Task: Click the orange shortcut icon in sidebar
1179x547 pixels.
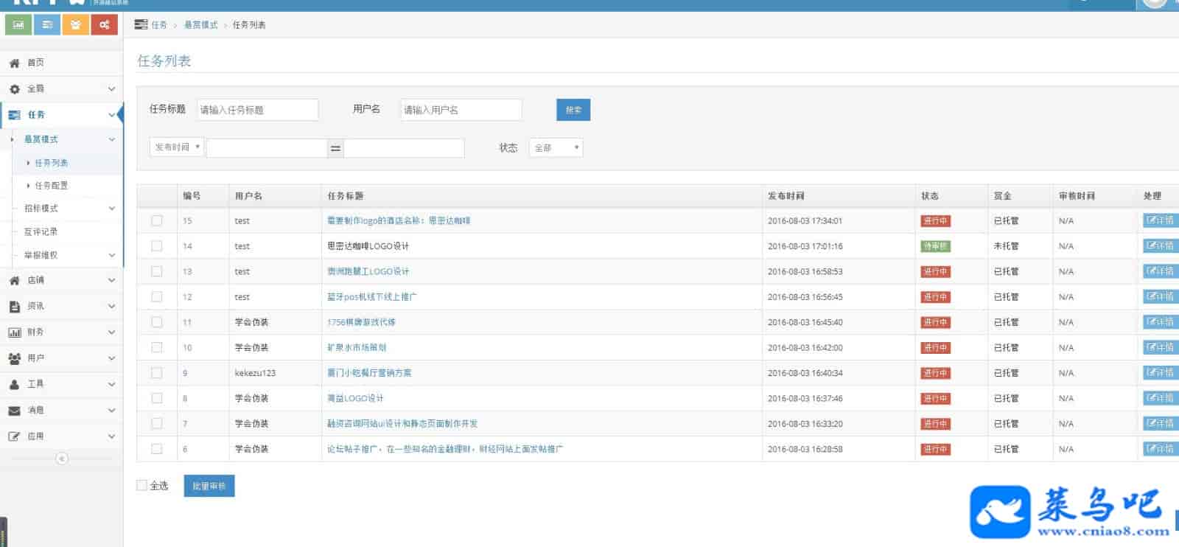Action: click(x=75, y=25)
